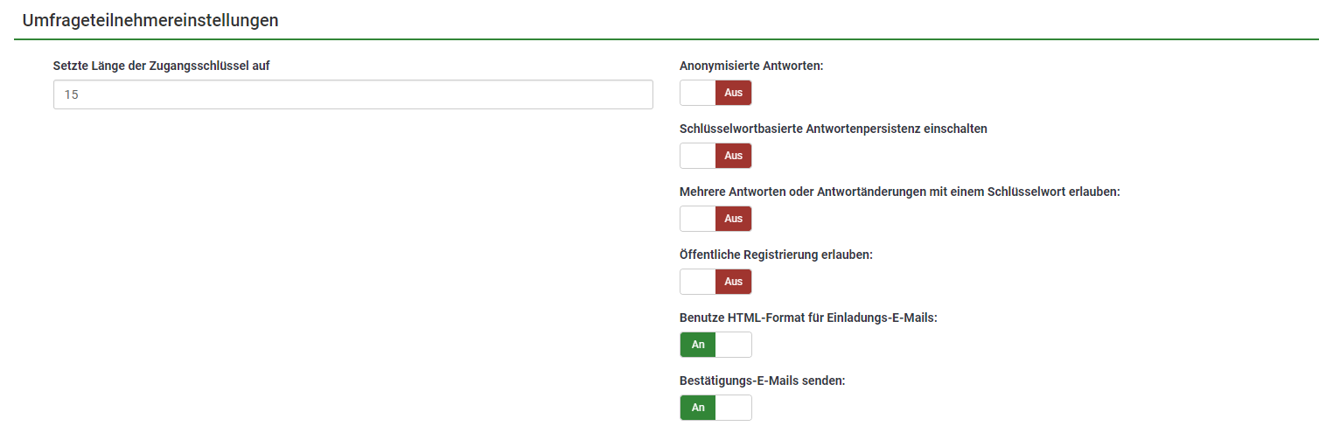Click the "Mehrere Antworten oder Antwortänderungen" label text
Viewport: 1326px width, 447px height.
899,192
